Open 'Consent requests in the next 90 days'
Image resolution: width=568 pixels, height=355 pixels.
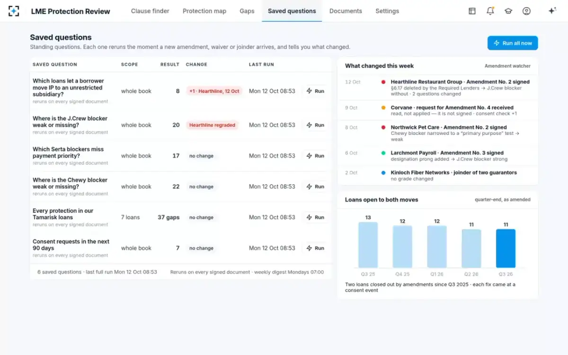[71, 245]
